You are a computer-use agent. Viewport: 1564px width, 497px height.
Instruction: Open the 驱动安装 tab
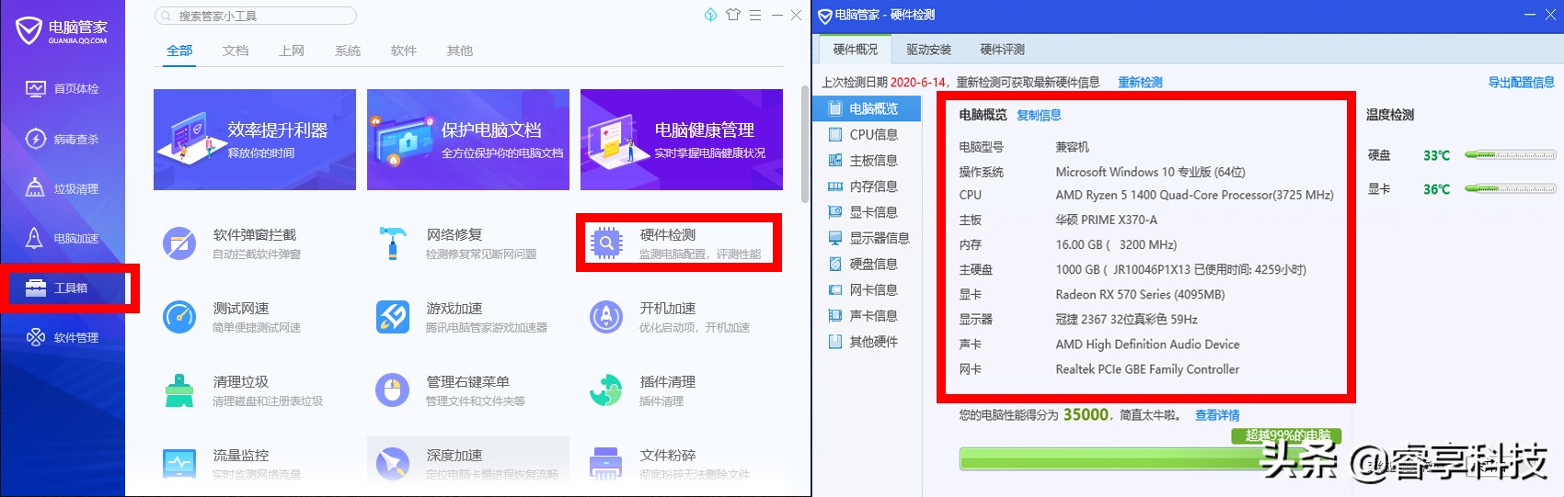pyautogui.click(x=929, y=50)
